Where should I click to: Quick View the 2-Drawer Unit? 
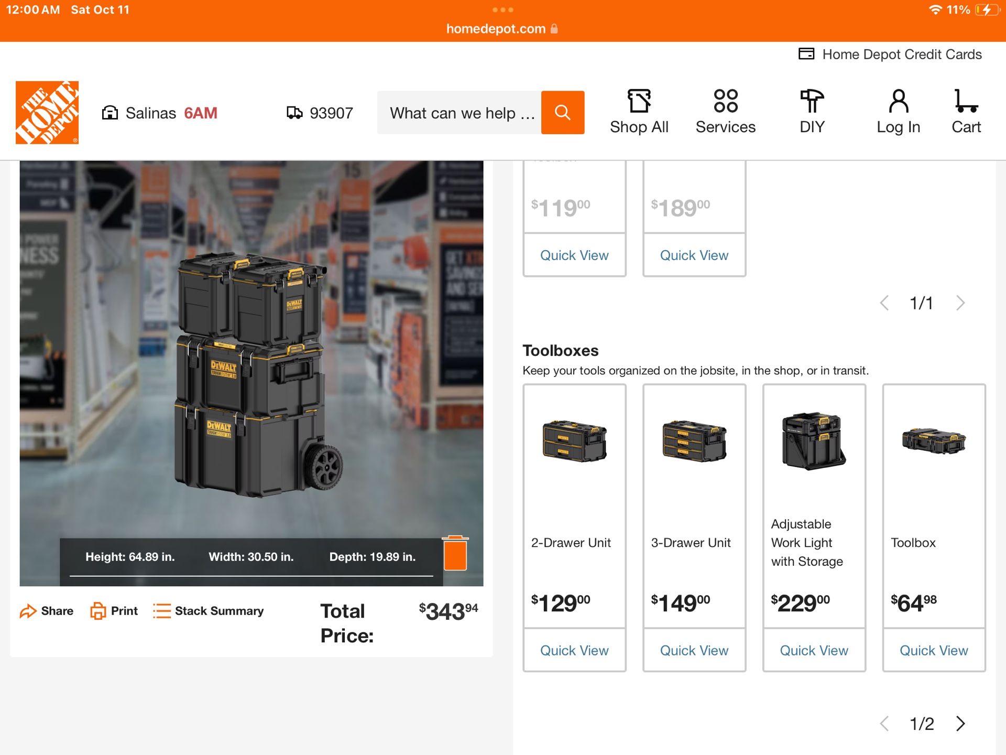pyautogui.click(x=574, y=650)
